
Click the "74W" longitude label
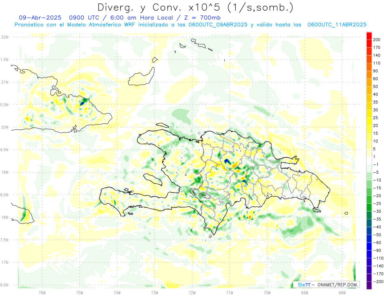point(117,292)
